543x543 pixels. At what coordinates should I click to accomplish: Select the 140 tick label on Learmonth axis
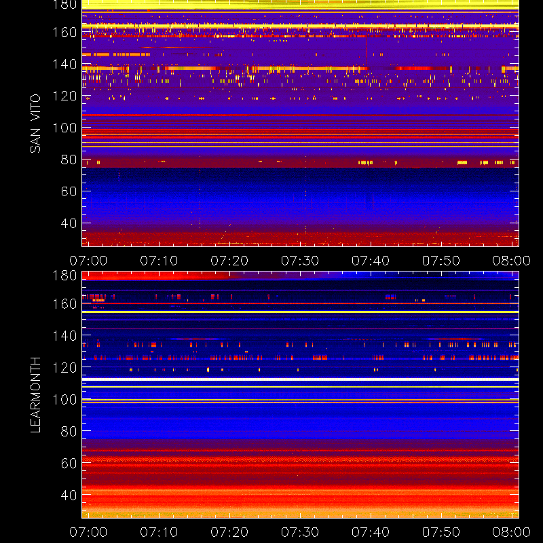pyautogui.click(x=64, y=336)
